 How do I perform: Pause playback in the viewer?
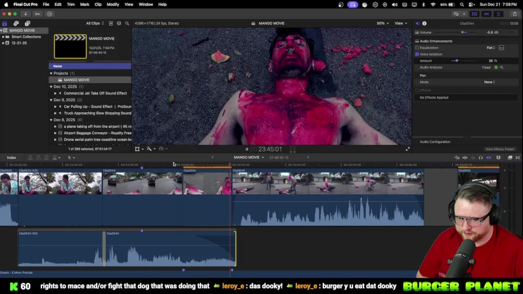[246, 149]
